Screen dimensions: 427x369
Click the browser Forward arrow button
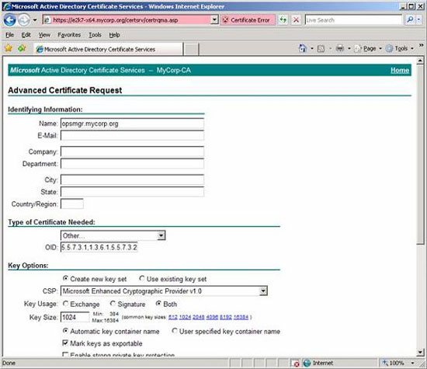[24, 20]
